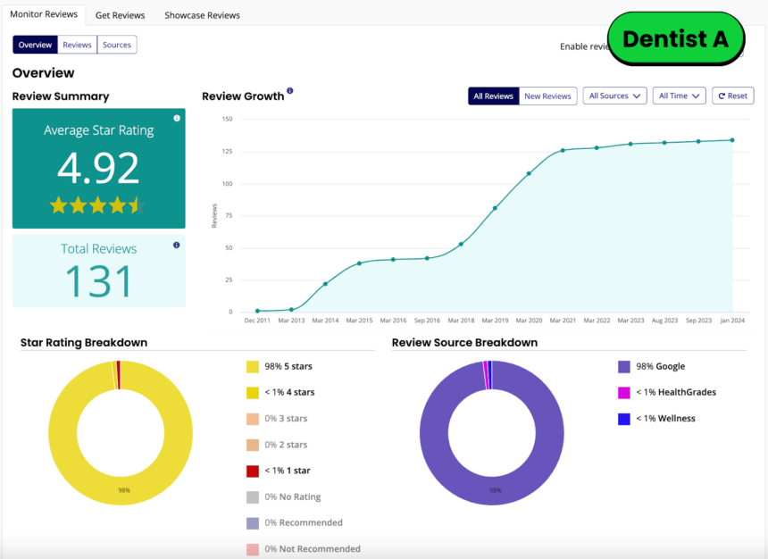Toggle 4 stars legend swatch
768x559 pixels.
252,392
